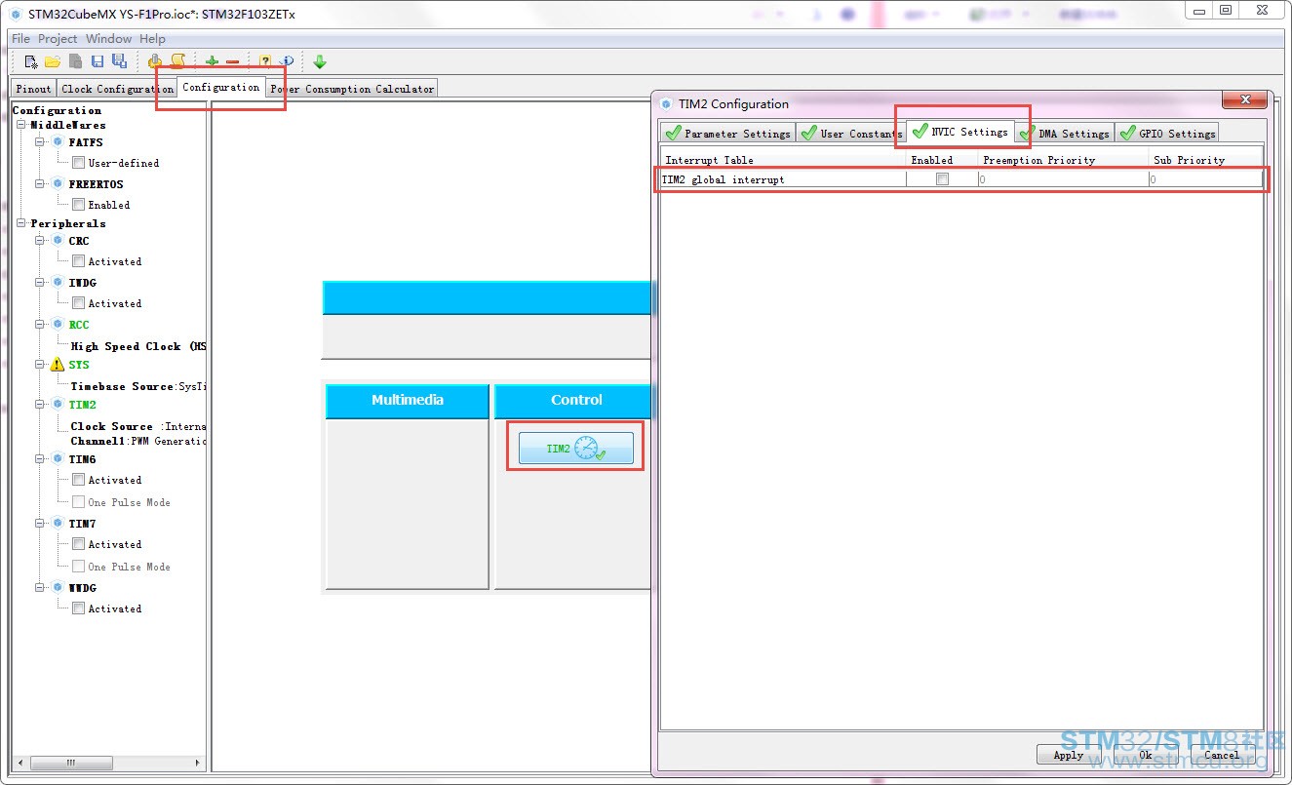Click the IWDG node cube icon
The height and width of the screenshot is (785, 1292).
(x=58, y=283)
